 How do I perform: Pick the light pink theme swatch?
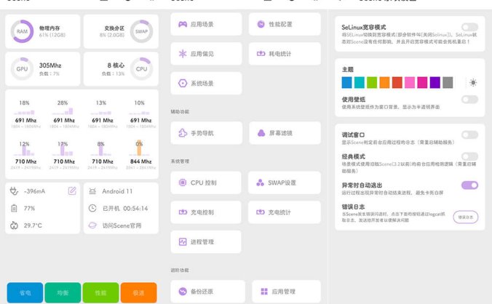[x=410, y=82]
